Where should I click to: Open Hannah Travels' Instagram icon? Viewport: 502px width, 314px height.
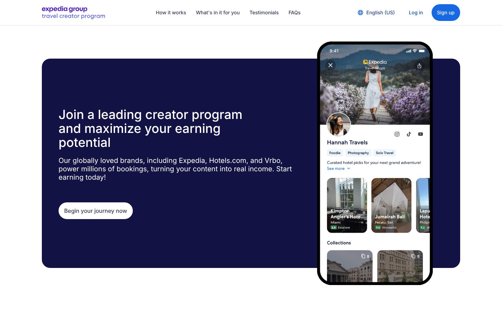coord(397,134)
